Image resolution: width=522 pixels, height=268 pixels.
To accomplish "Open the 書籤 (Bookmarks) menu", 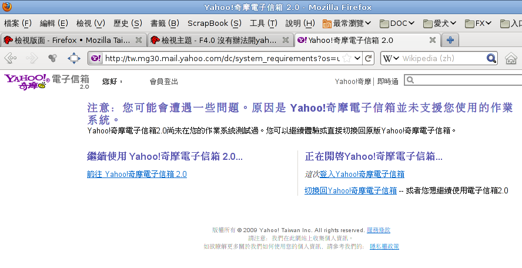I will click(x=165, y=24).
